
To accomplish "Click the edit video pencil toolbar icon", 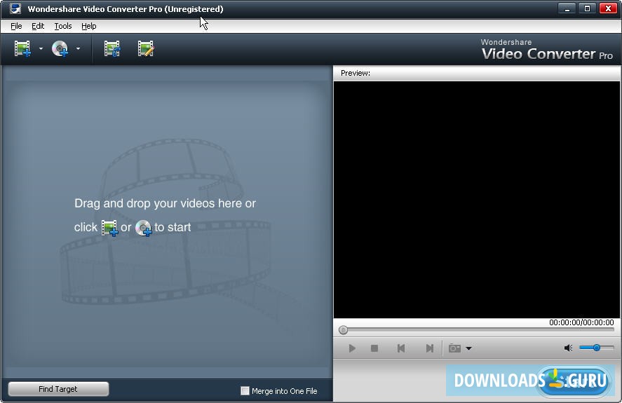I will click(146, 49).
